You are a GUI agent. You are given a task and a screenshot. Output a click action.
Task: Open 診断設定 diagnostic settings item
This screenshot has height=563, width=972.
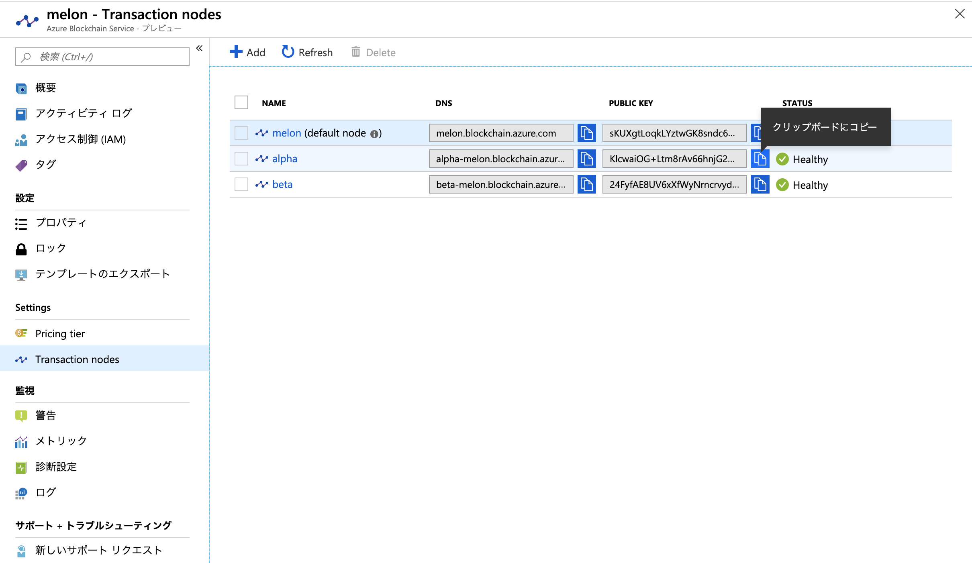click(x=104, y=467)
